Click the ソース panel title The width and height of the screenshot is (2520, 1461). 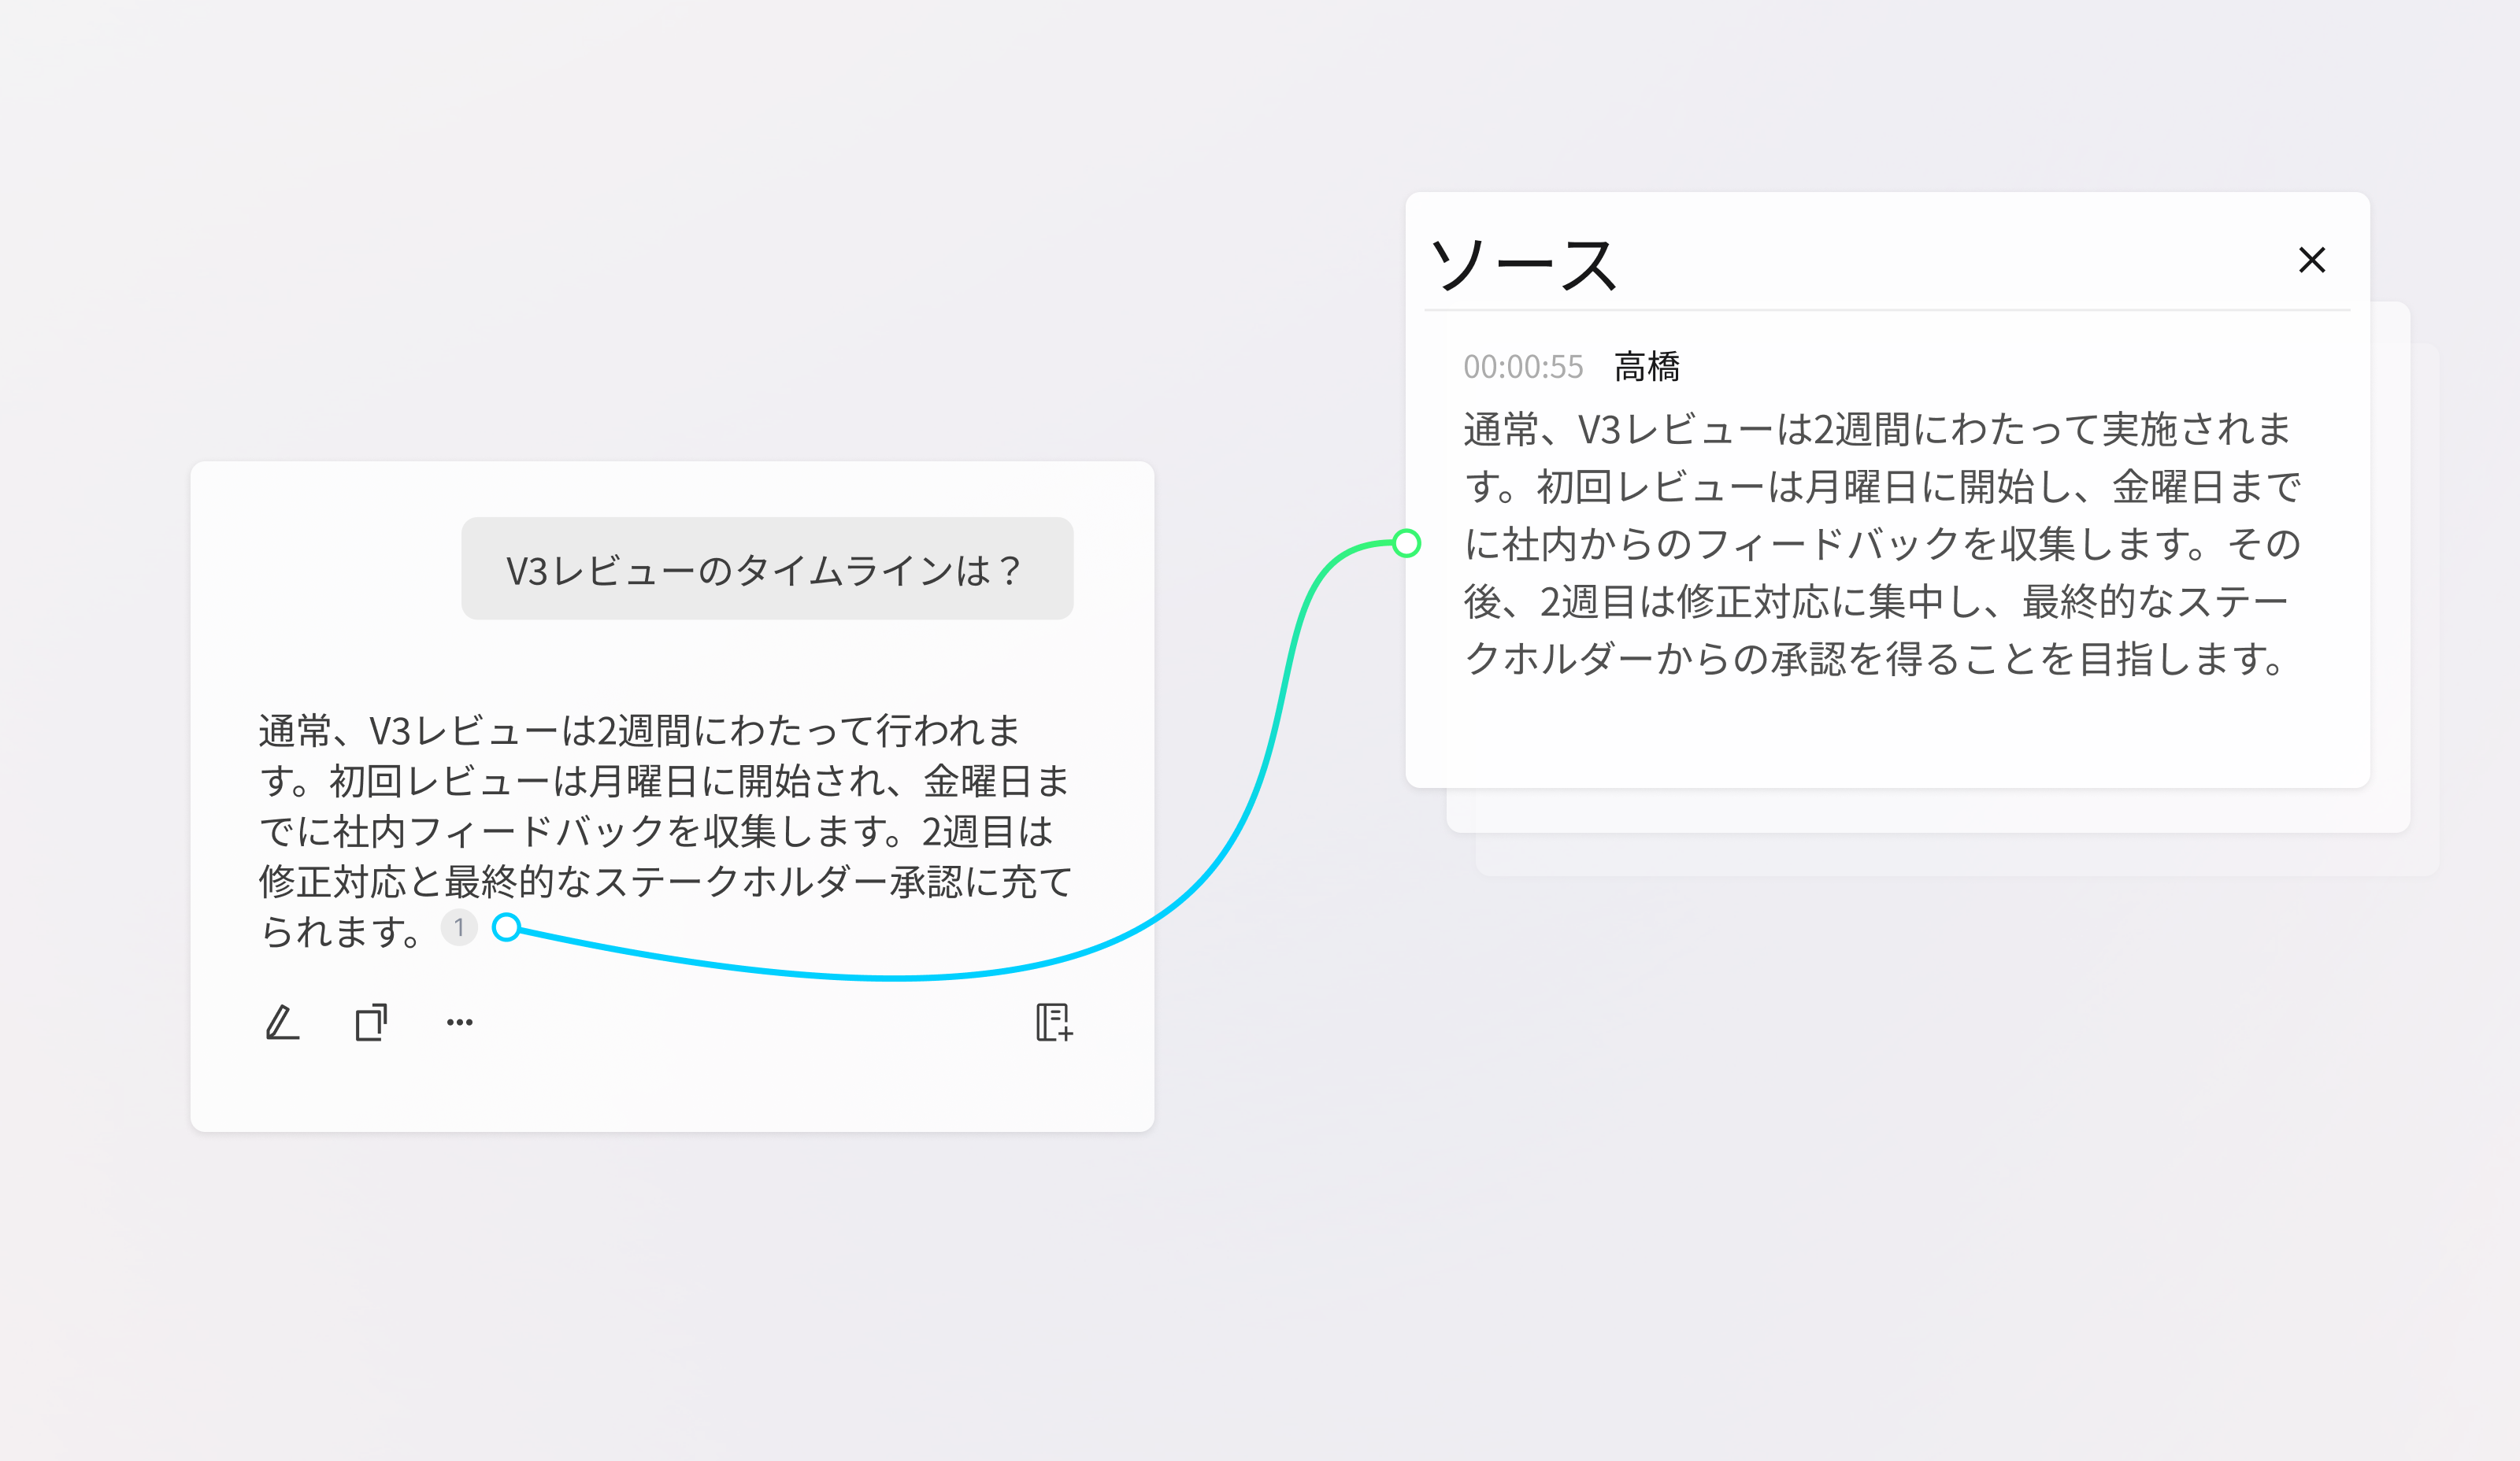coord(1522,264)
